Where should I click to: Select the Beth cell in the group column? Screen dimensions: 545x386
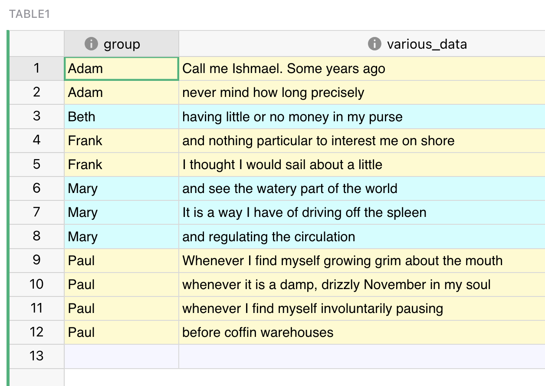point(121,116)
